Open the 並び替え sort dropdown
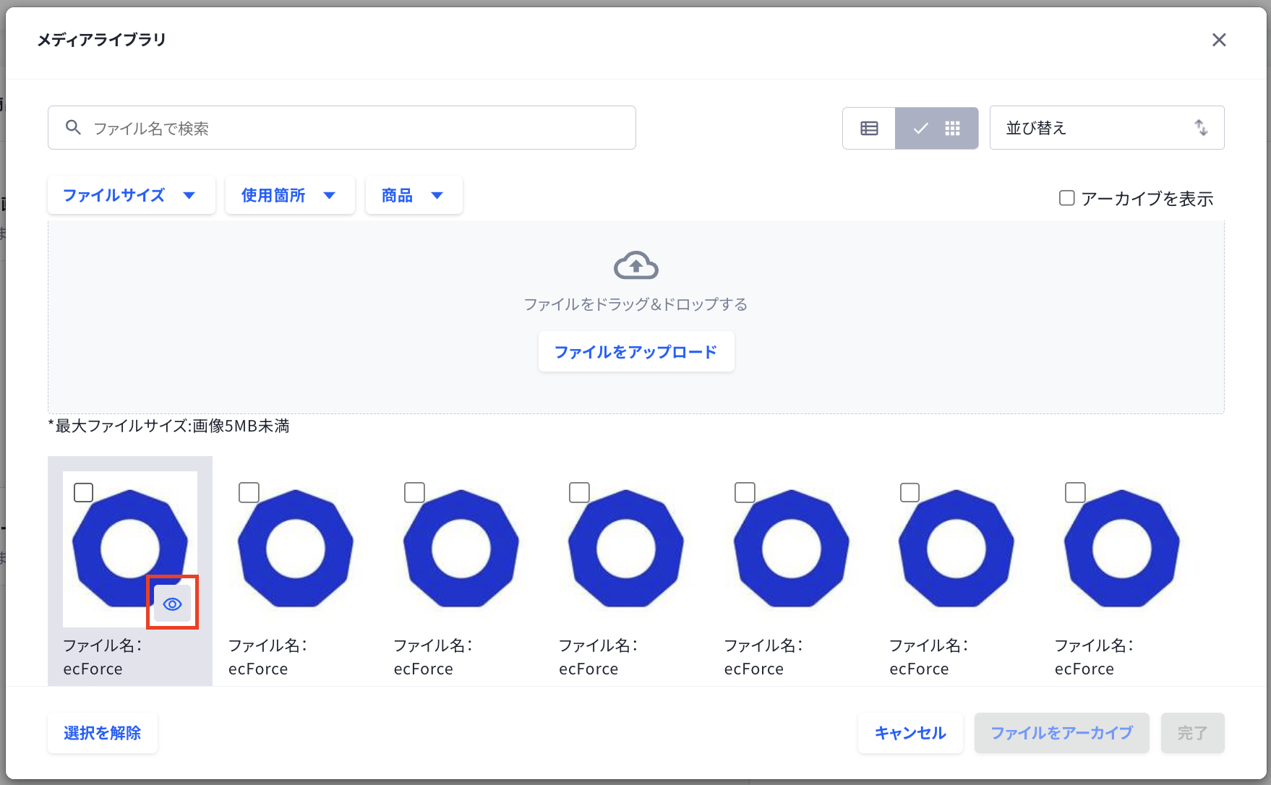The image size is (1271, 785). click(1107, 128)
